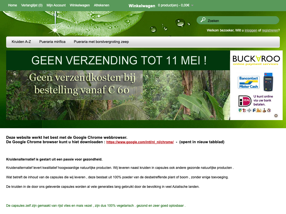Click the small circle slider indicator on banner
The height and width of the screenshot is (214, 286).
click(x=276, y=116)
